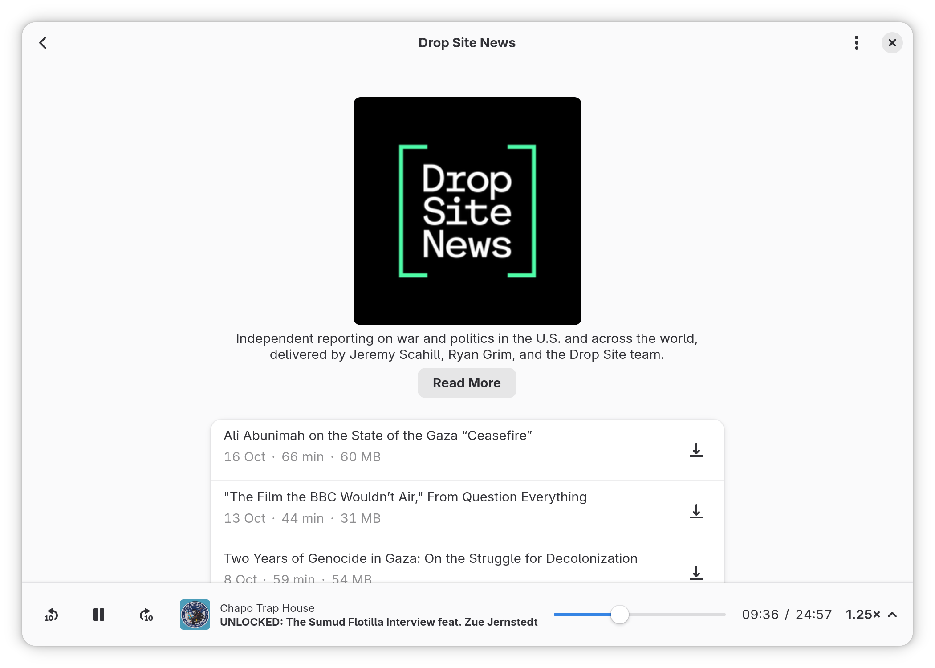Pause the playing episode
The image size is (935, 668).
[x=98, y=615]
